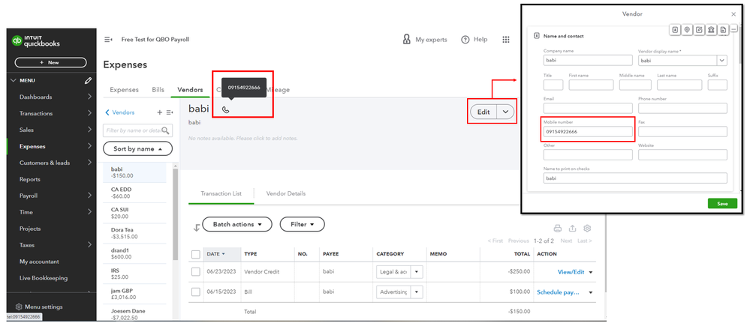750x323 pixels.
Task: Select the Transaction List tab
Action: point(221,193)
